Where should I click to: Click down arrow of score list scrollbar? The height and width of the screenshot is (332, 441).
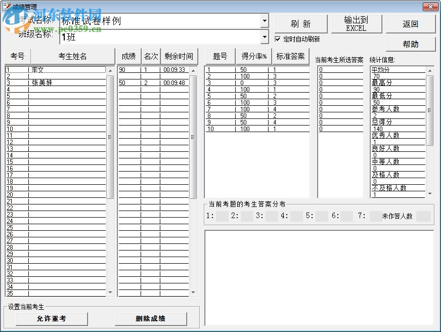pyautogui.click(x=193, y=293)
